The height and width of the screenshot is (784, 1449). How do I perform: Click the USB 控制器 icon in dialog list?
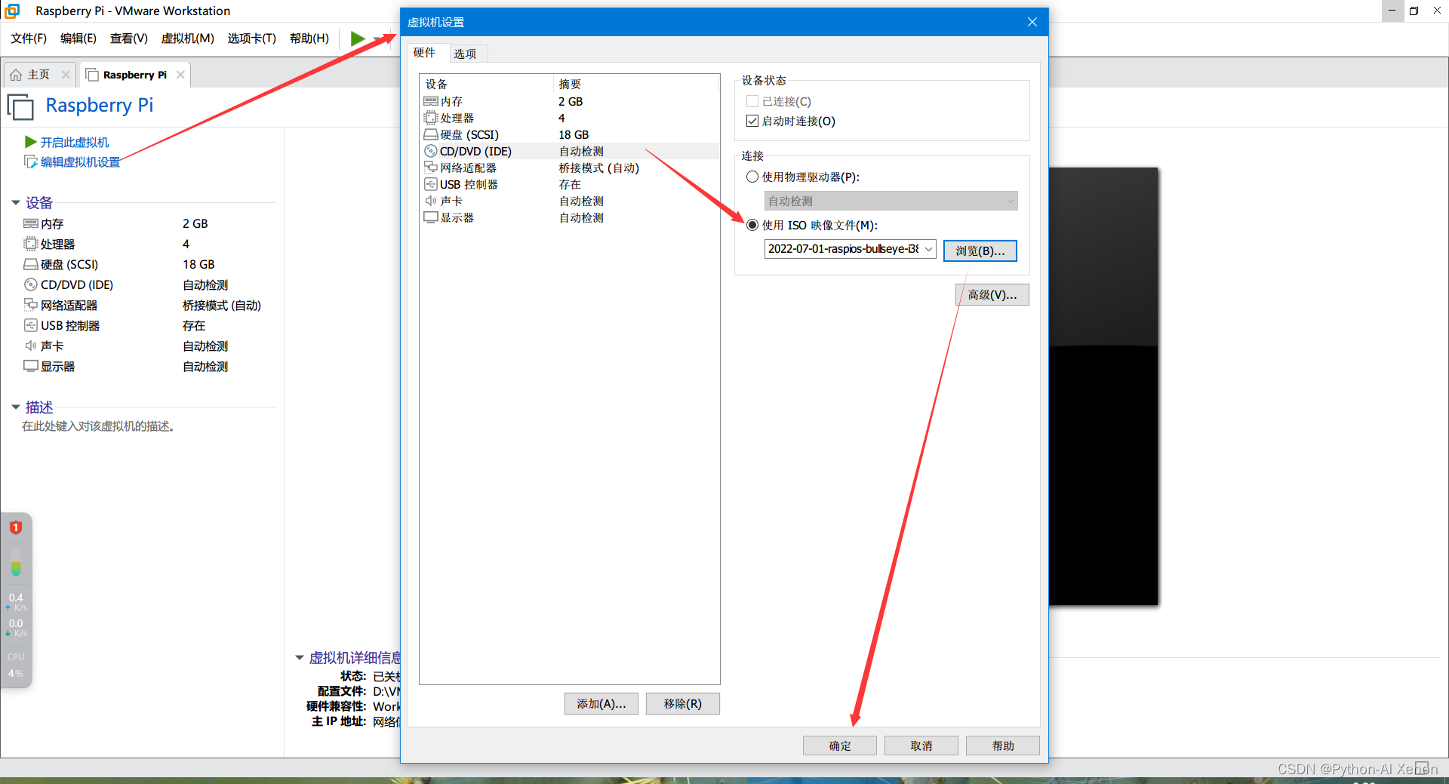coord(431,184)
